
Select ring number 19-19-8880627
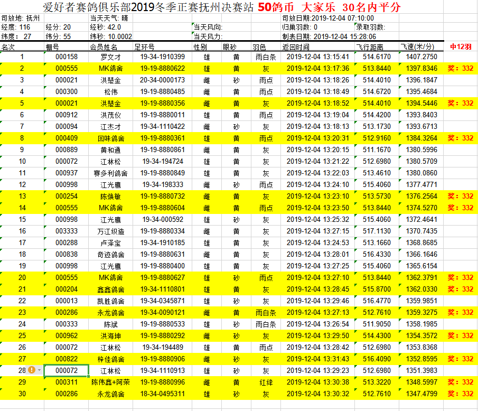[x=163, y=277]
